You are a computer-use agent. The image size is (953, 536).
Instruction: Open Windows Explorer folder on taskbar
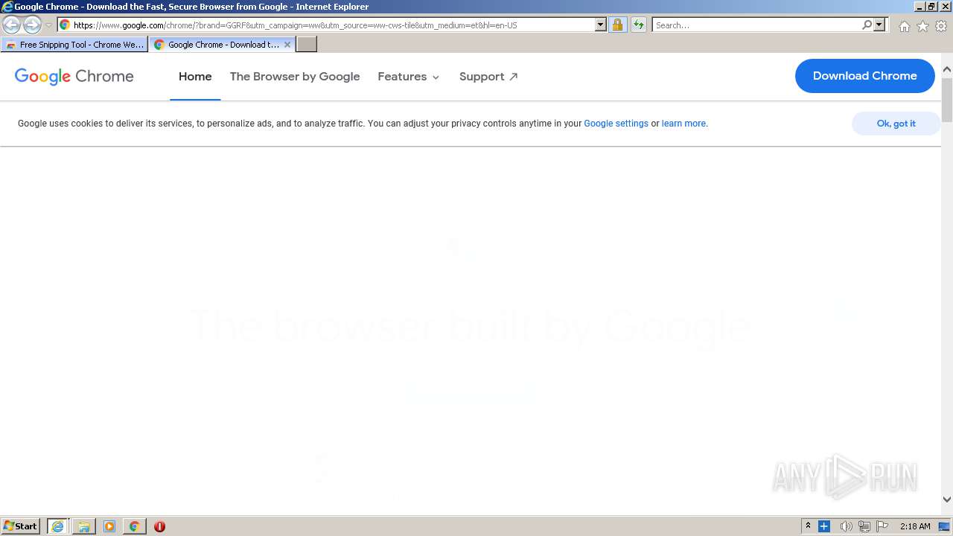[x=83, y=526]
